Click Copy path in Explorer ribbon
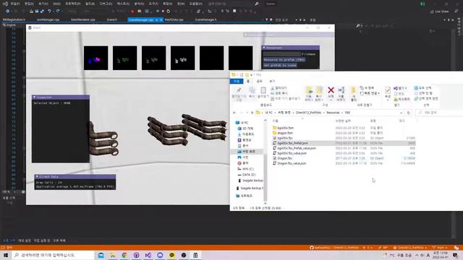The width and height of the screenshot is (463, 260). tap(279, 93)
